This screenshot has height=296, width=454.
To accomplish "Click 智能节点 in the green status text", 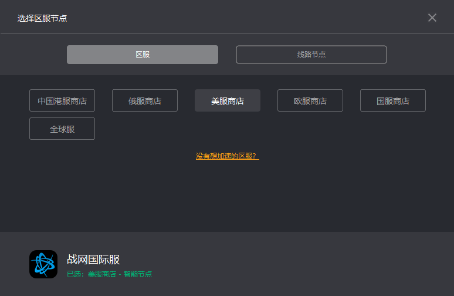I will [x=138, y=274].
